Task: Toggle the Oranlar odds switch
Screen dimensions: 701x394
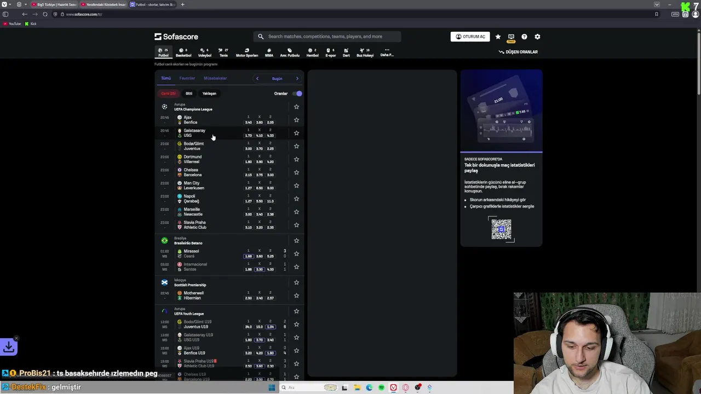Action: (297, 94)
